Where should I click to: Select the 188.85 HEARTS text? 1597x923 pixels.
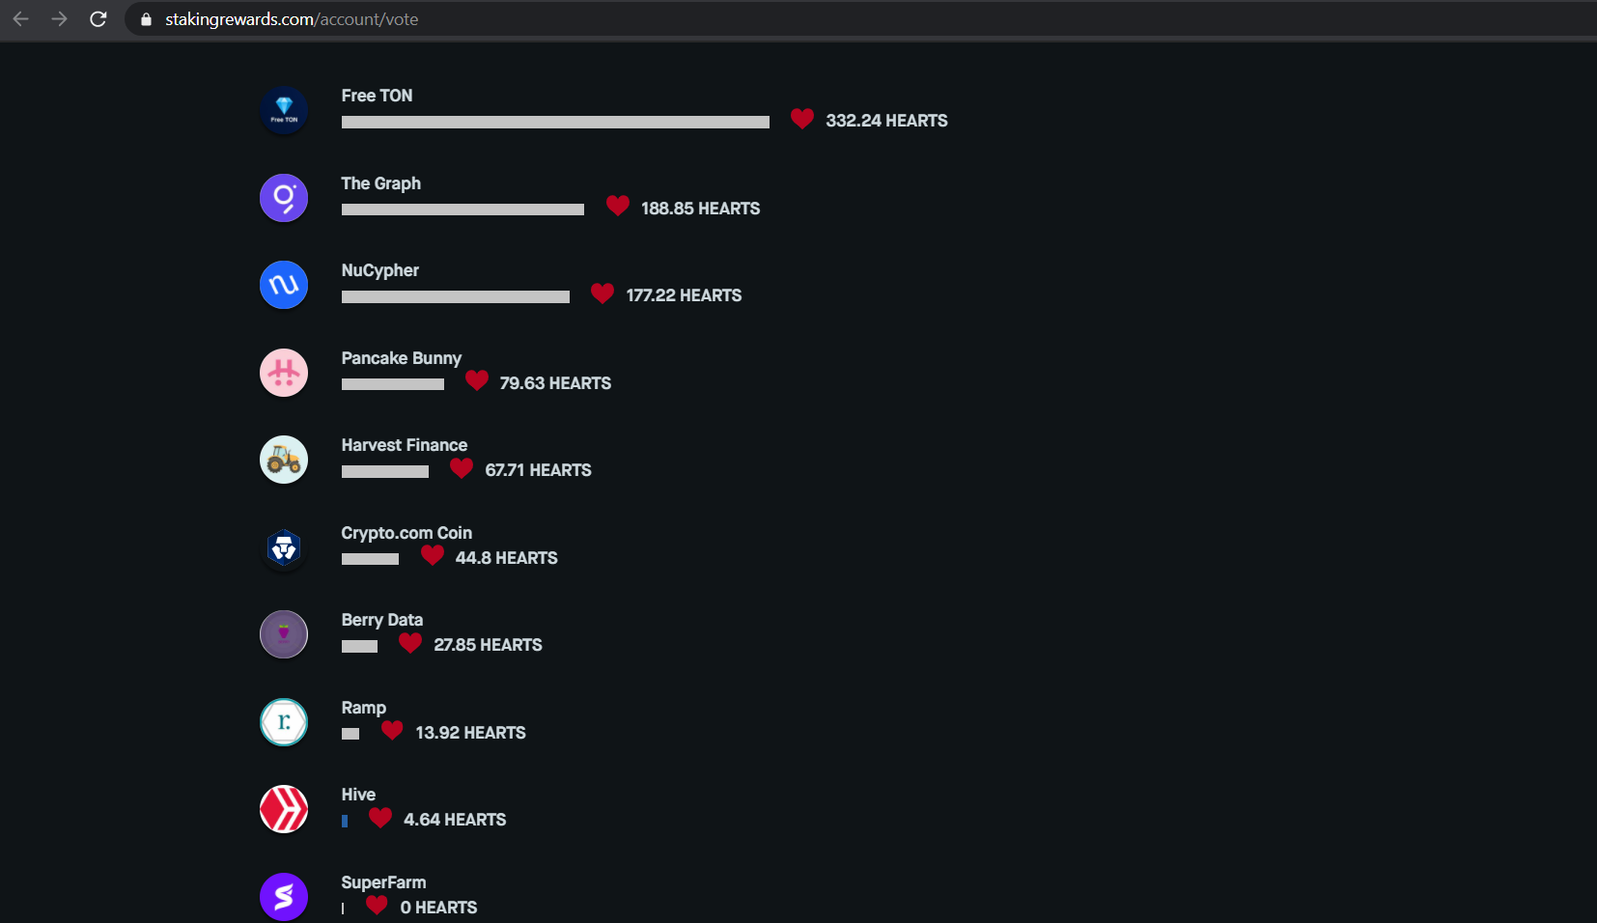coord(700,209)
